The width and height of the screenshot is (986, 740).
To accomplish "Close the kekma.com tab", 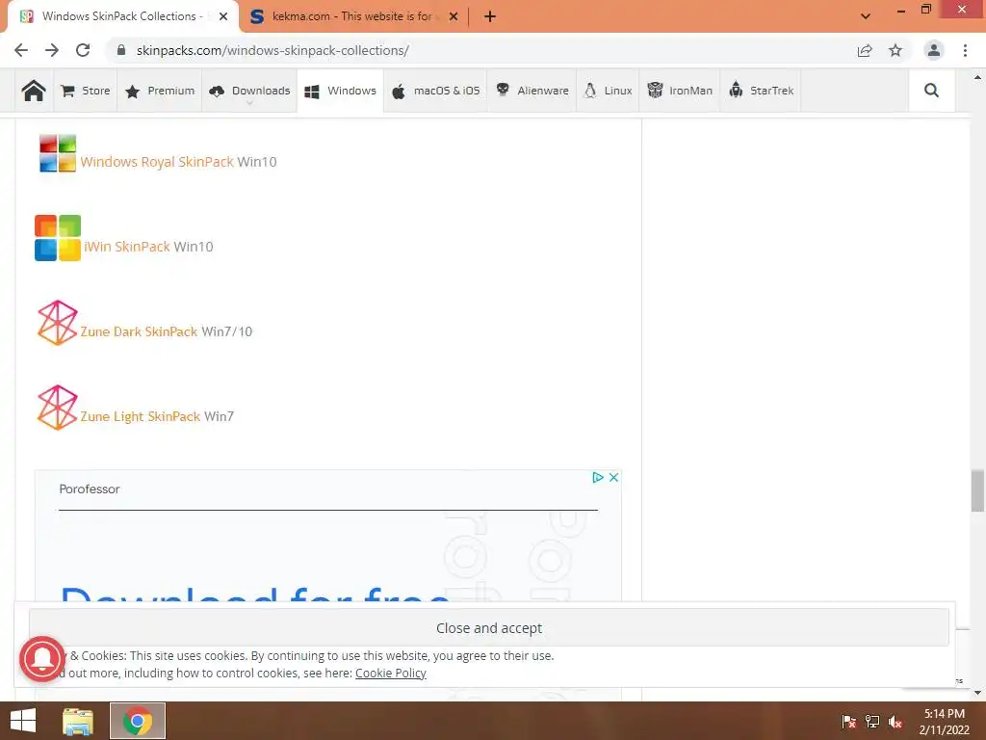I will [454, 17].
